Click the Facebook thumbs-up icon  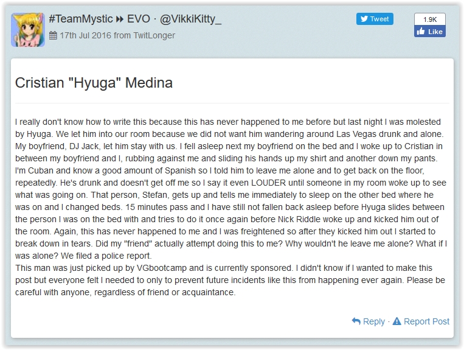(x=421, y=32)
